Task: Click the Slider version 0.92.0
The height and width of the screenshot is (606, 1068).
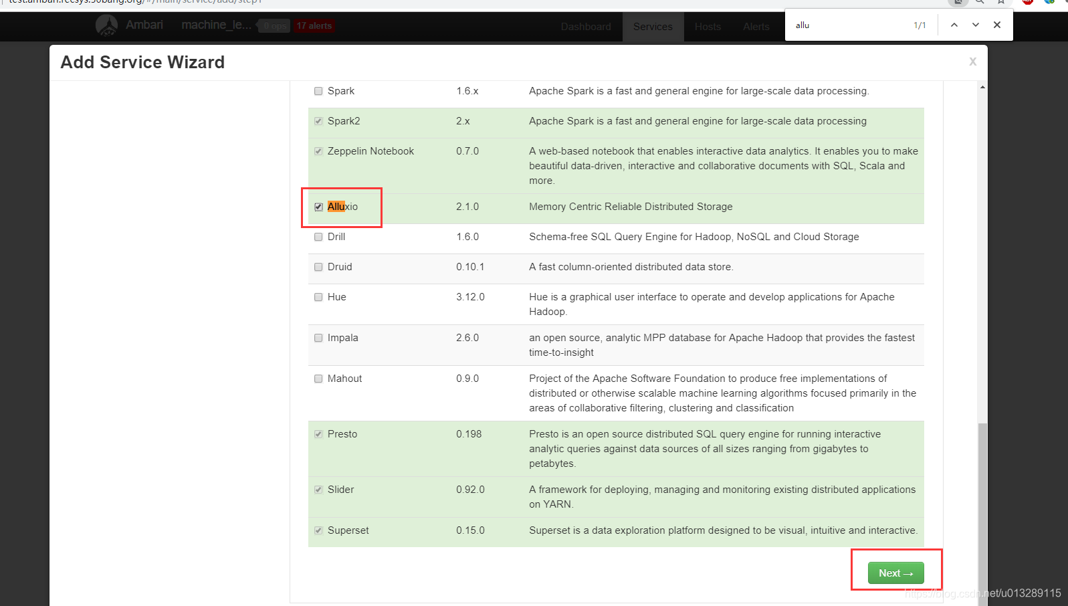Action: [470, 490]
